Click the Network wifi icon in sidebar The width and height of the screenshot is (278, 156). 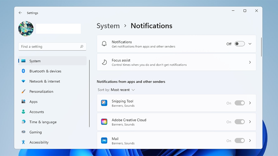23,81
